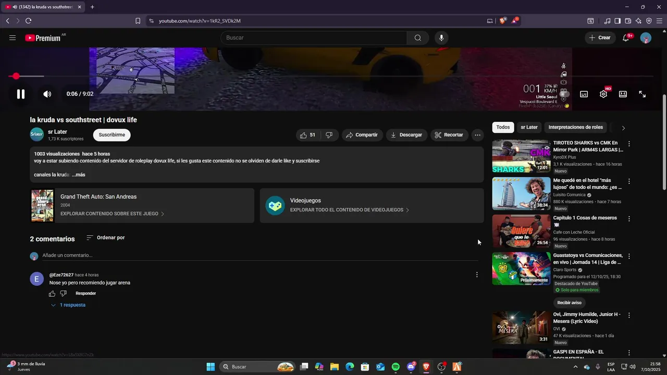Click Añade un comentario field
667x375 pixels.
[x=260, y=255]
